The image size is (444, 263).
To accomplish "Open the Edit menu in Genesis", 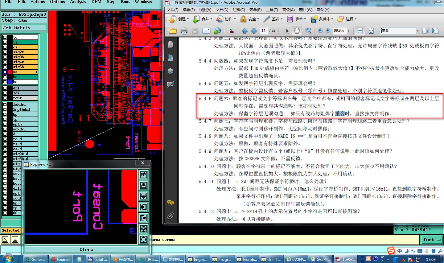I will [22, 2].
